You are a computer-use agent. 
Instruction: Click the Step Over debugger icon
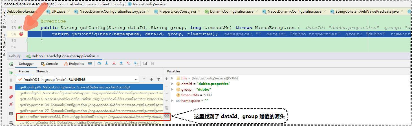coord(99,64)
